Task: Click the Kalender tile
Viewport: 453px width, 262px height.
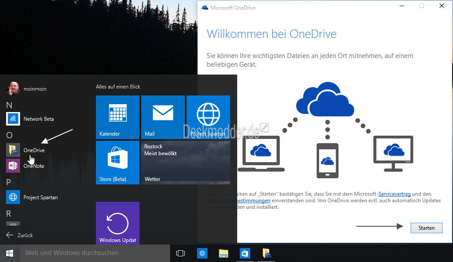Action: coord(118,117)
